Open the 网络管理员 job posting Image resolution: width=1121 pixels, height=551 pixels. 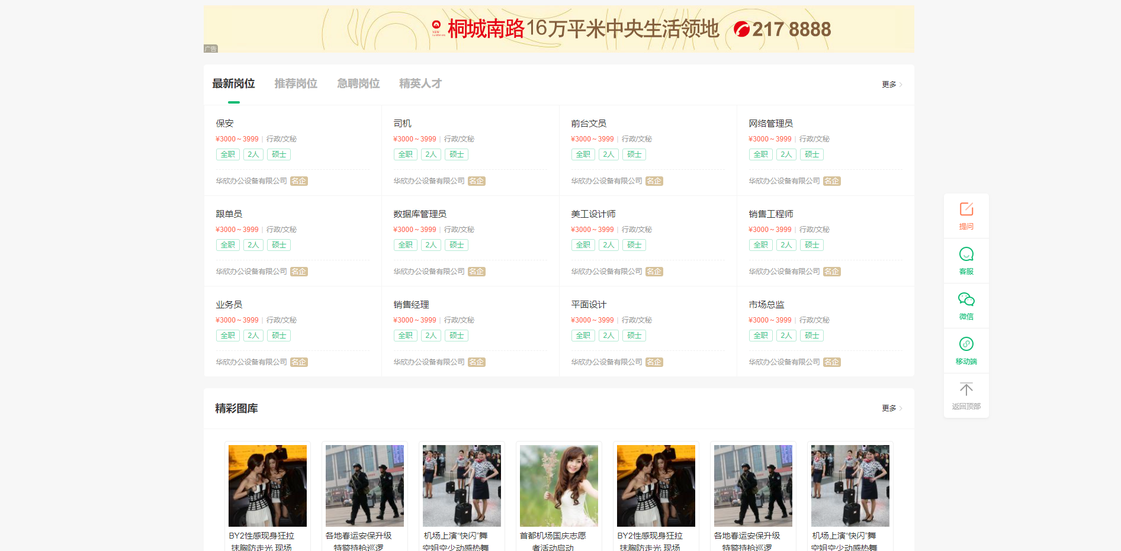[770, 124]
